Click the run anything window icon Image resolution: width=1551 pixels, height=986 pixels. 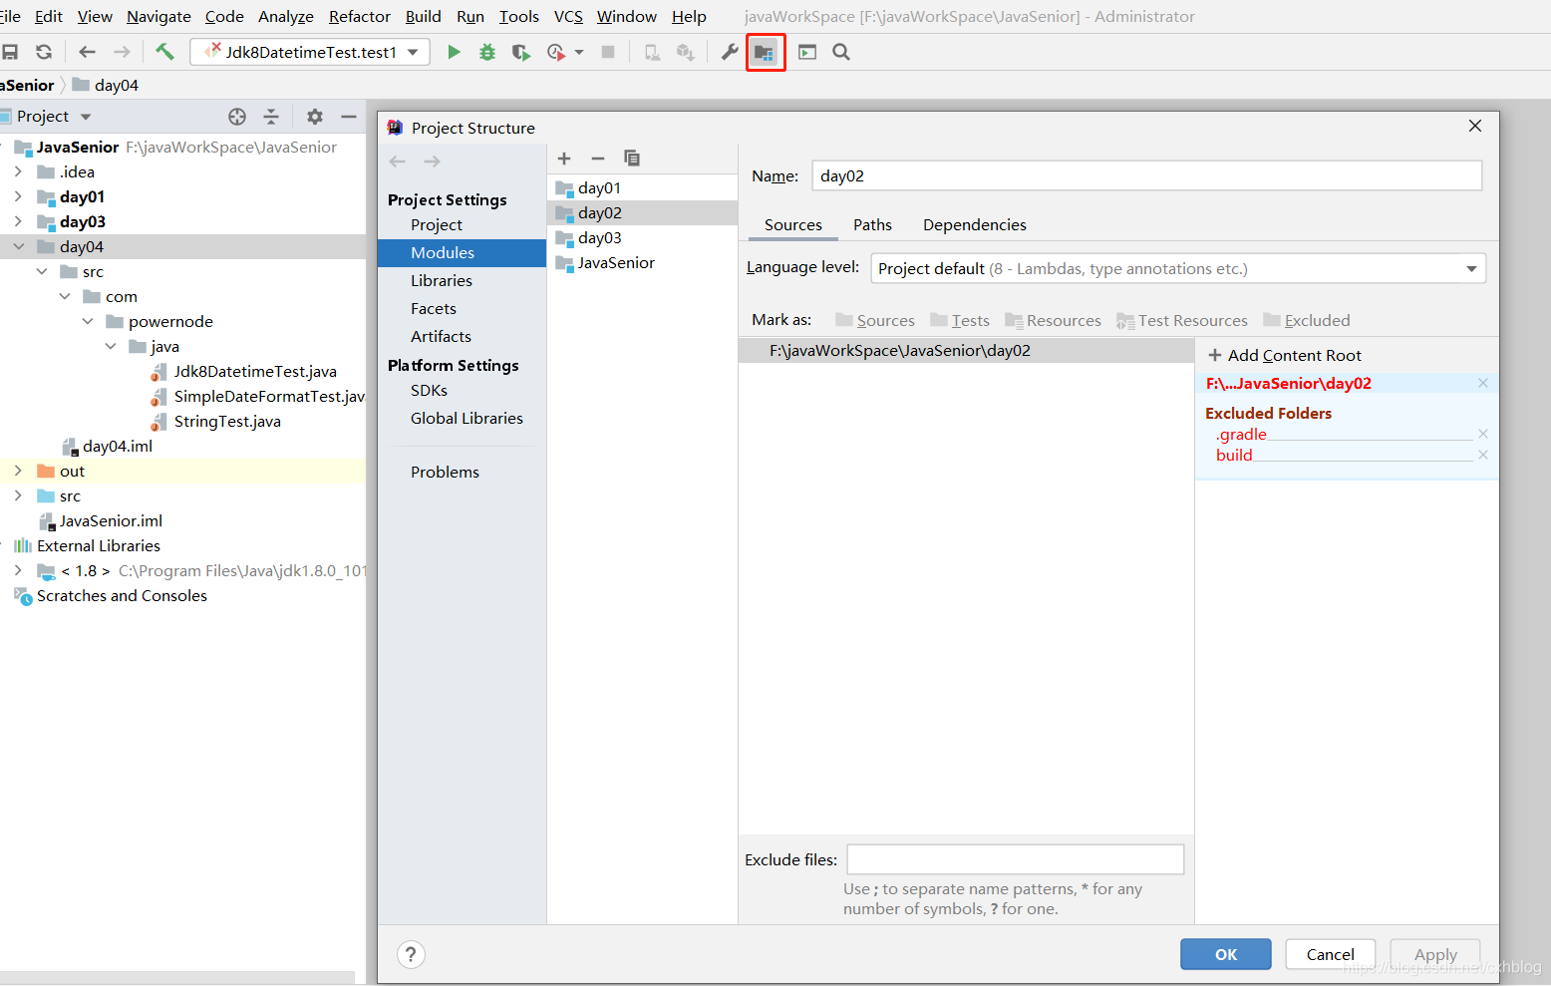click(x=807, y=52)
